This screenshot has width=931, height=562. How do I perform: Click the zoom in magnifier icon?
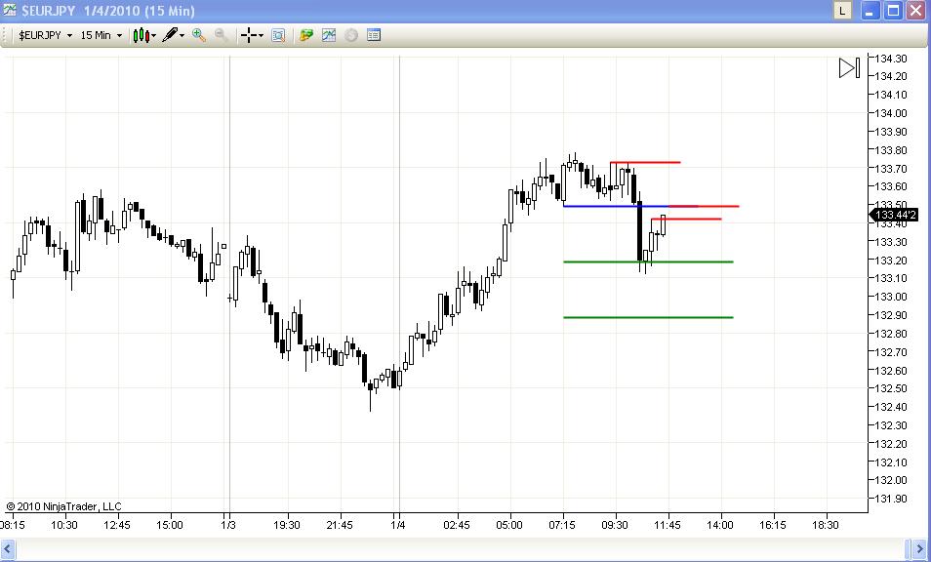(x=199, y=35)
